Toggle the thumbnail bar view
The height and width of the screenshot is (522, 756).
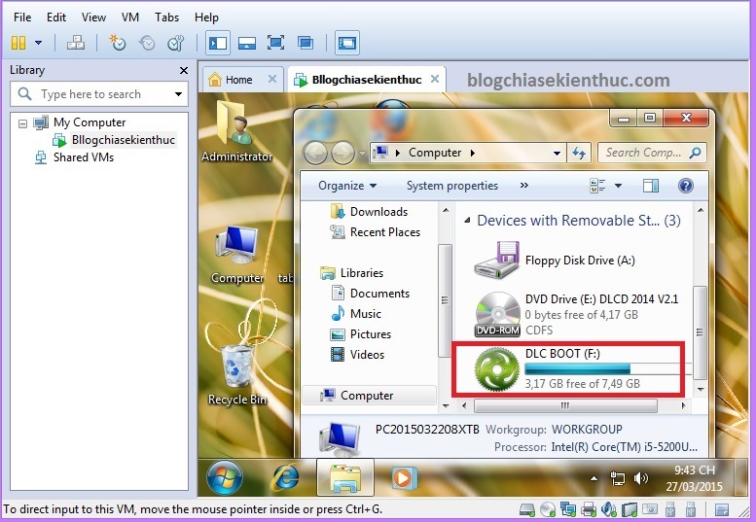pos(247,43)
